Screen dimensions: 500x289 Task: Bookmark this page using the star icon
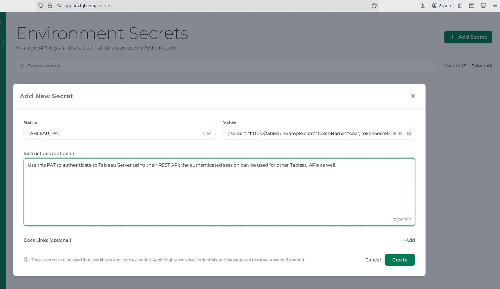[374, 5]
